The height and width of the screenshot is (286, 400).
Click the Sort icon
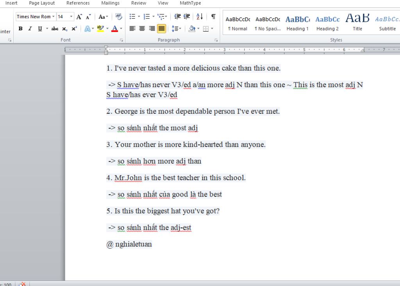(200, 17)
